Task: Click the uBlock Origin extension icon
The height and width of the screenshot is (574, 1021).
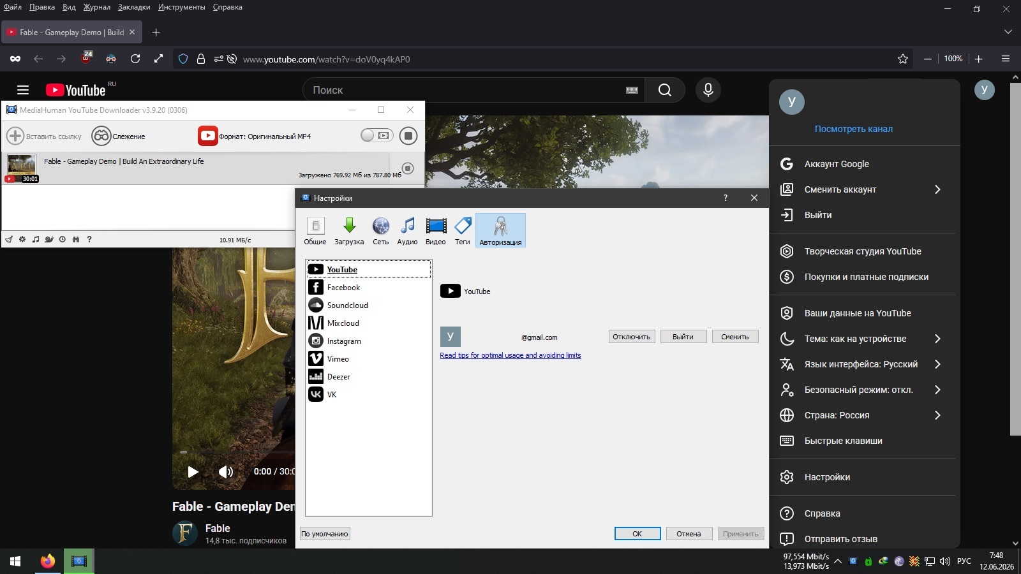Action: (x=86, y=58)
